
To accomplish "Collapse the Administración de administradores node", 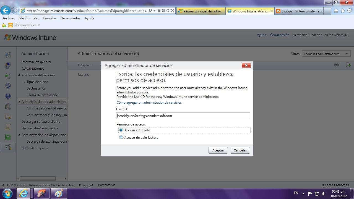I will coord(19,102).
